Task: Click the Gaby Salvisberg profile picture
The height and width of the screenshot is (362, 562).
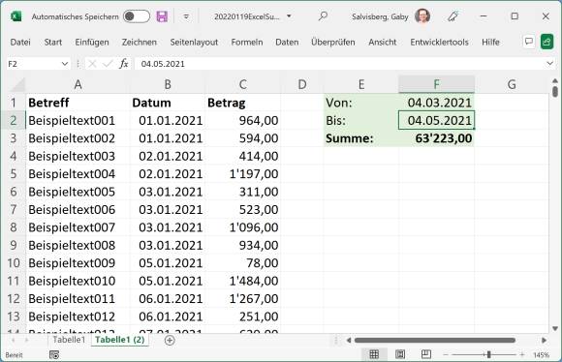Action: 422,16
